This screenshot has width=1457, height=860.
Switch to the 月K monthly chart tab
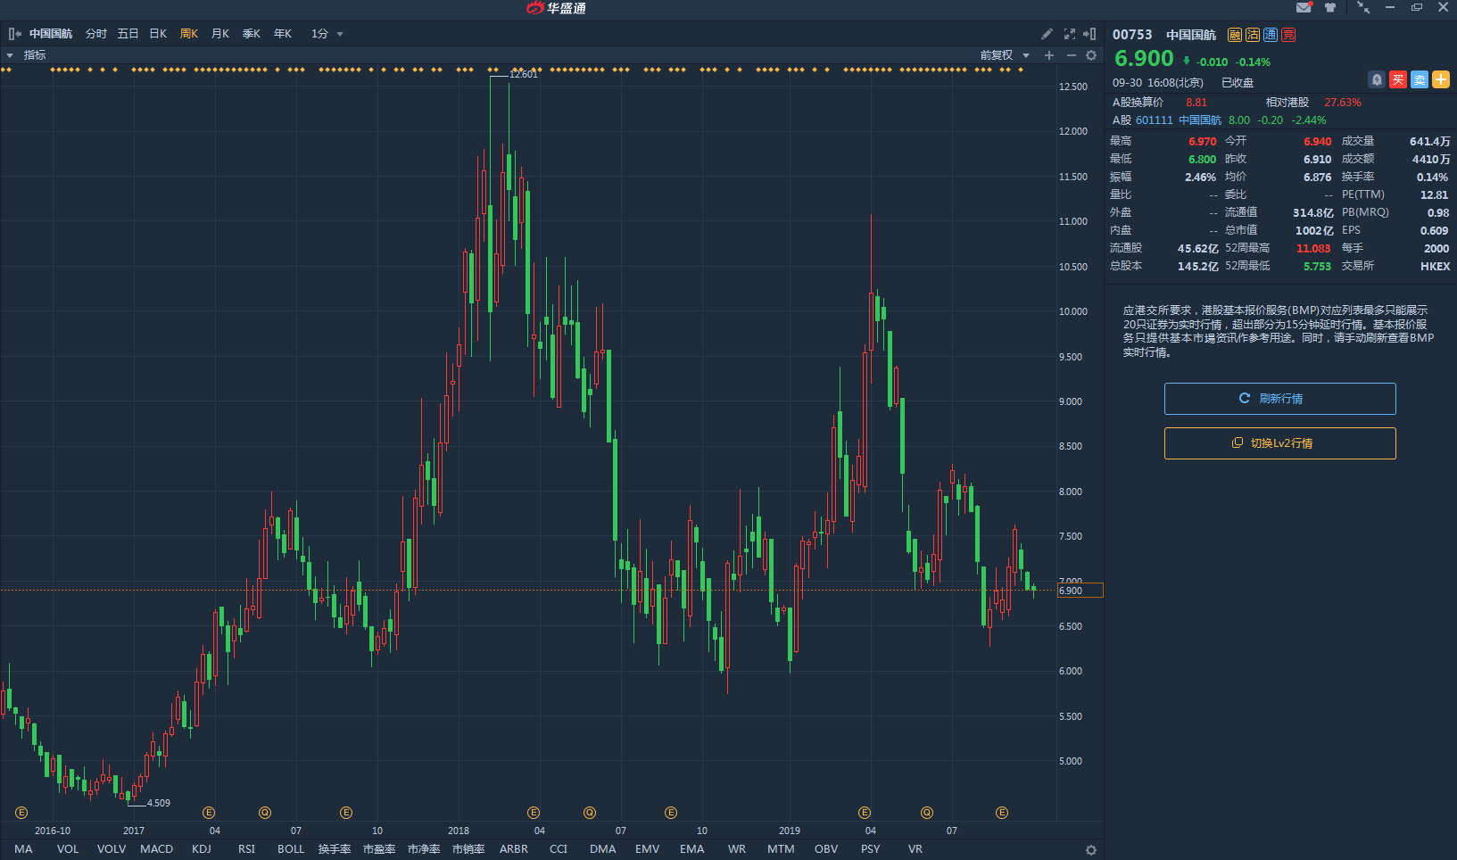coord(220,34)
